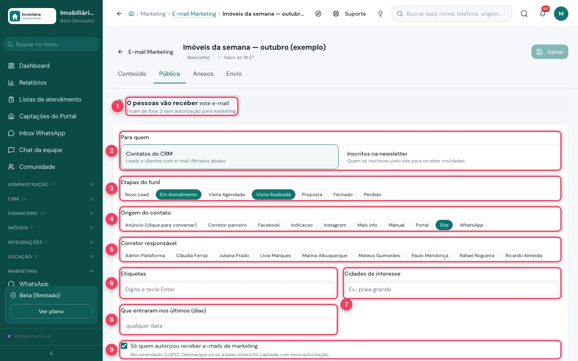
Task: Select Inscritos na newsletter audience option
Action: [x=451, y=157]
